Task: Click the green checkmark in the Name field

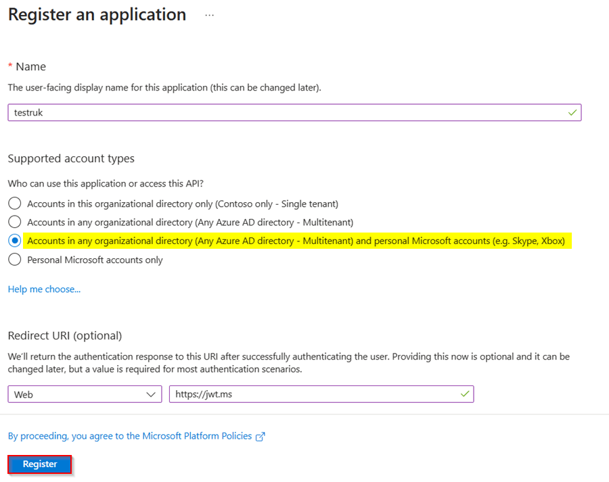Action: pyautogui.click(x=572, y=112)
